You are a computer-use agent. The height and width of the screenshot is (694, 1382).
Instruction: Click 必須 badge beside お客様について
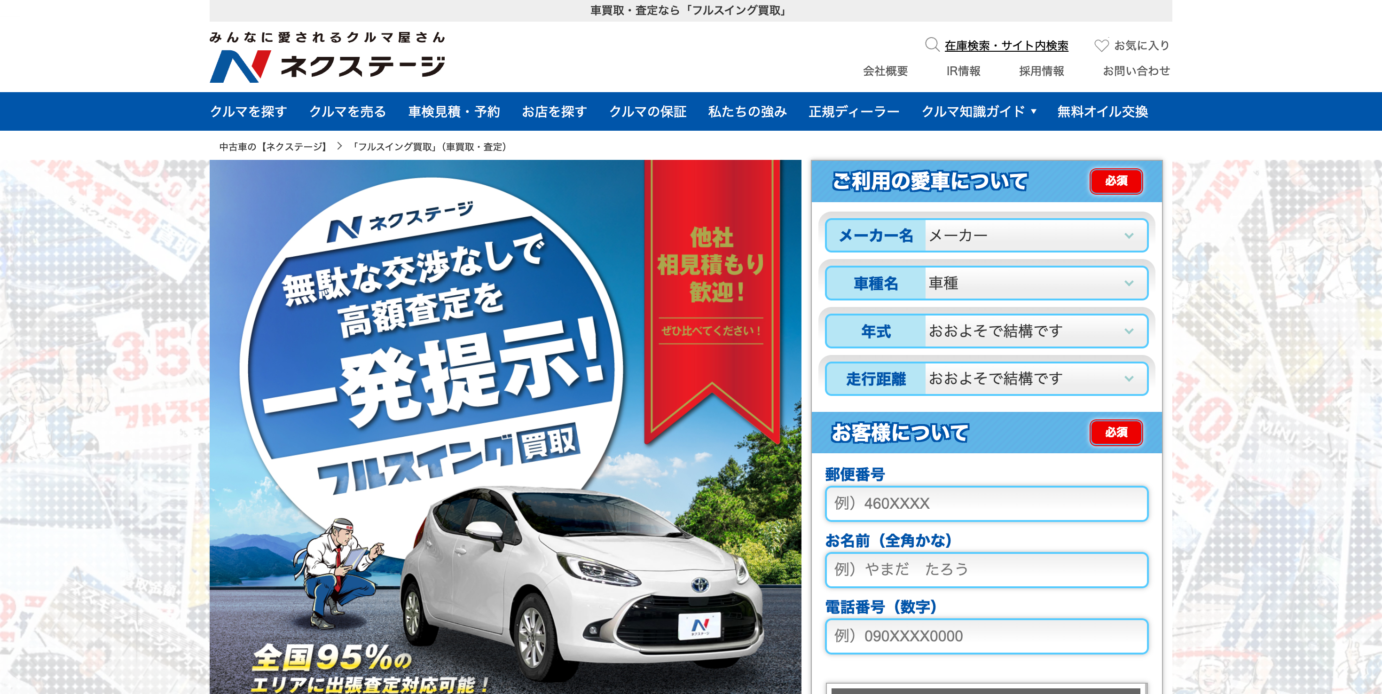1116,432
